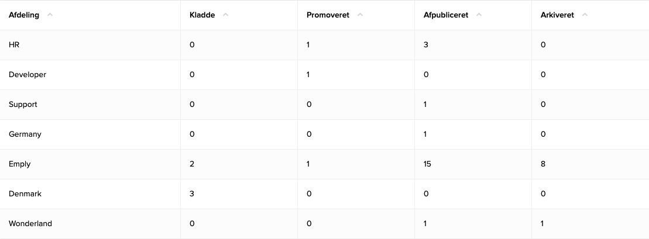Click the sort arrow beside Afdeling header
This screenshot has width=649, height=239.
(50, 15)
